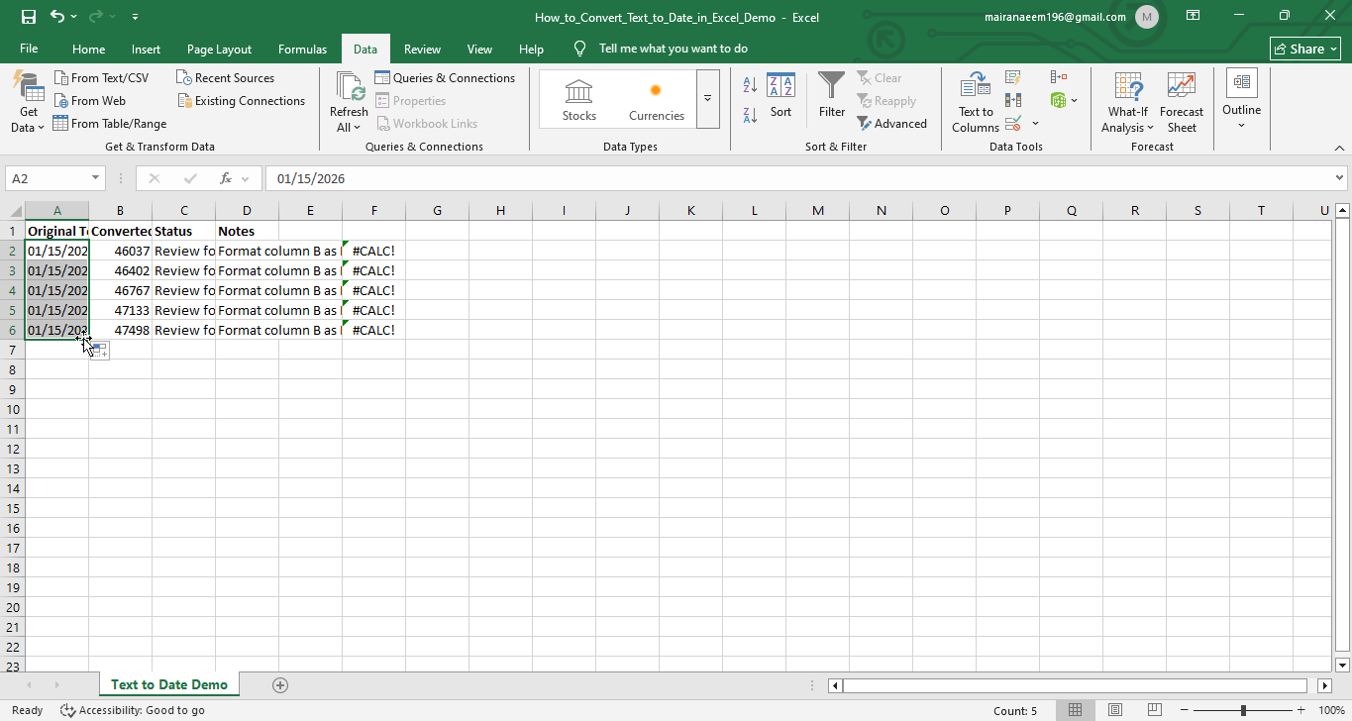Launch Text to Columns wizard
This screenshot has height=721, width=1352.
[976, 102]
